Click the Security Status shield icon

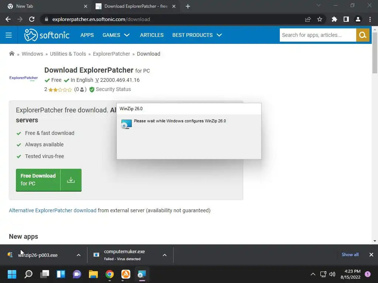(x=92, y=90)
